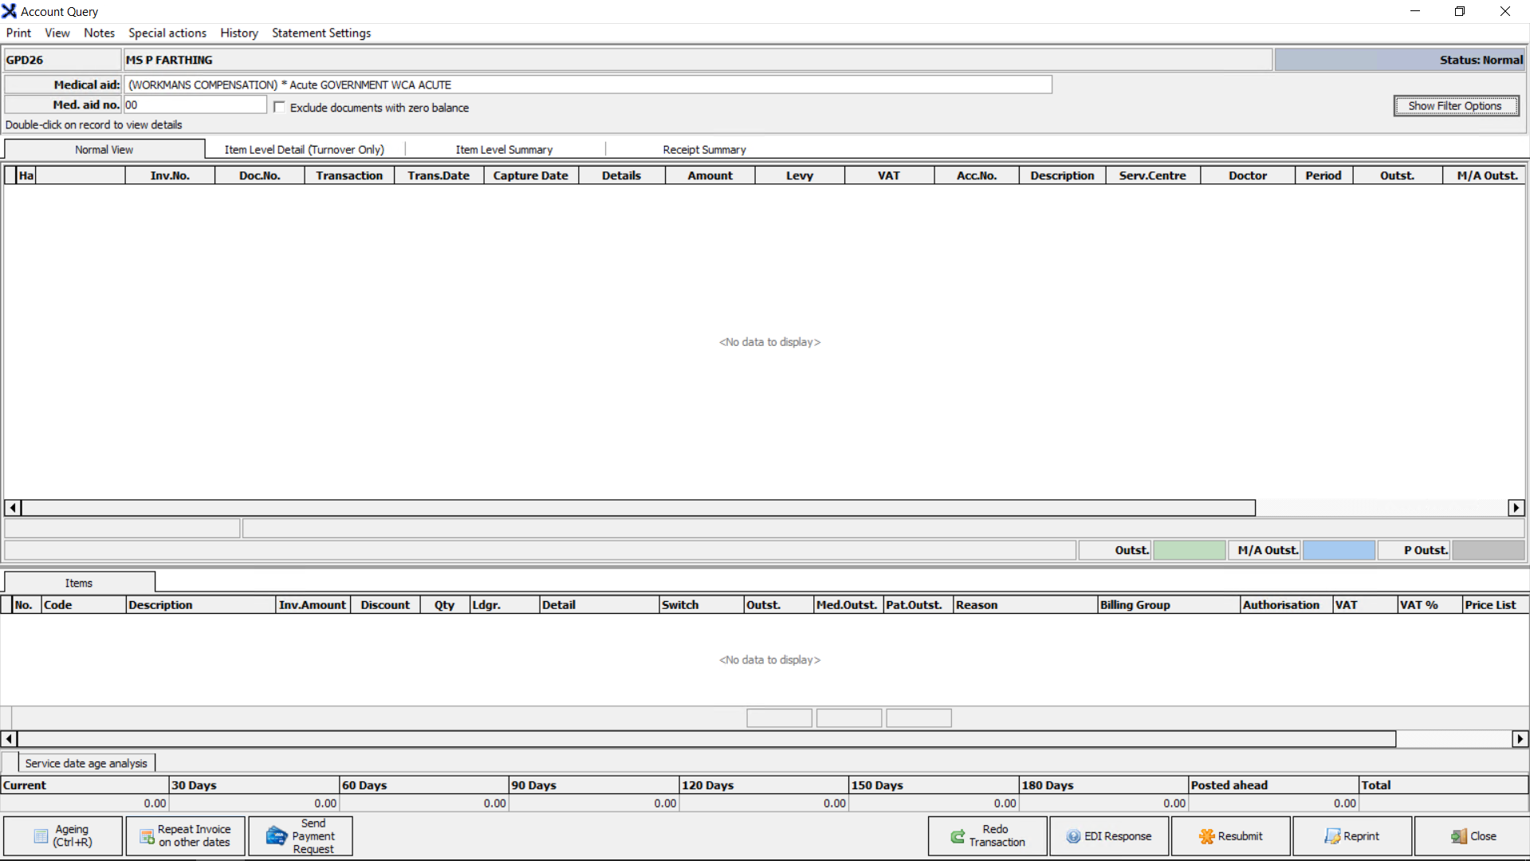Sort by the Amount column header

point(710,175)
